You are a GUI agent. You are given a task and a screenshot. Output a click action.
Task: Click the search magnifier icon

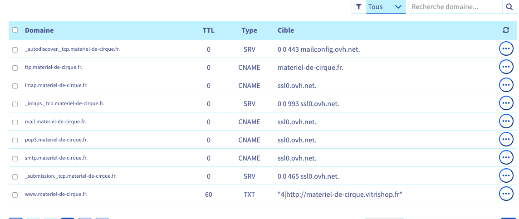(x=509, y=7)
